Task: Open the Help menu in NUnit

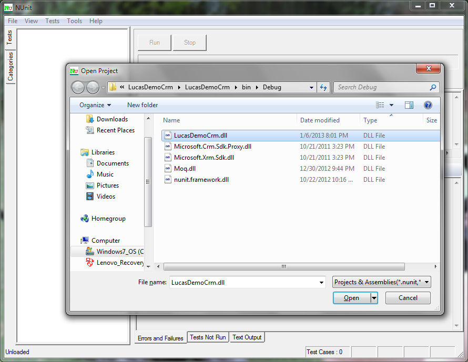Action: coord(96,21)
